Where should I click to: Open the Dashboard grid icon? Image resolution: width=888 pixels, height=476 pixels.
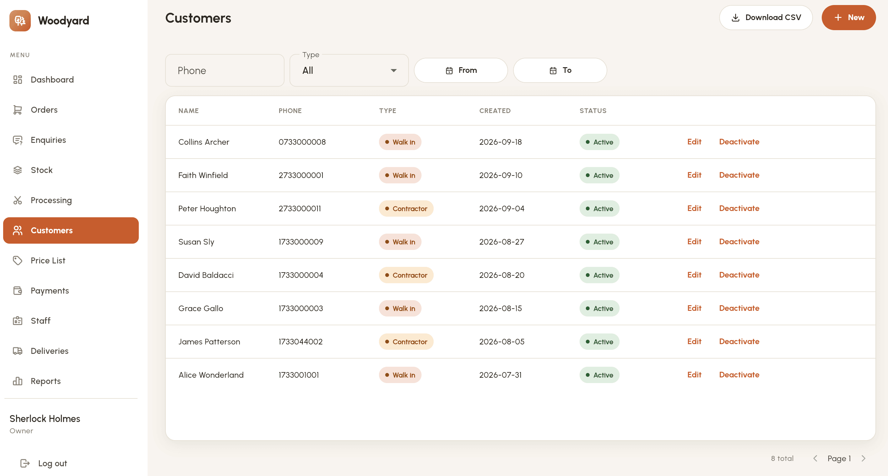[x=18, y=80]
